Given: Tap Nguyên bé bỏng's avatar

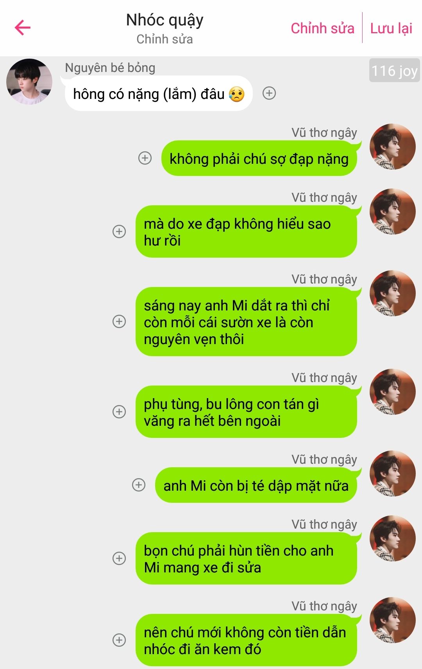Looking at the screenshot, I should pyautogui.click(x=29, y=82).
